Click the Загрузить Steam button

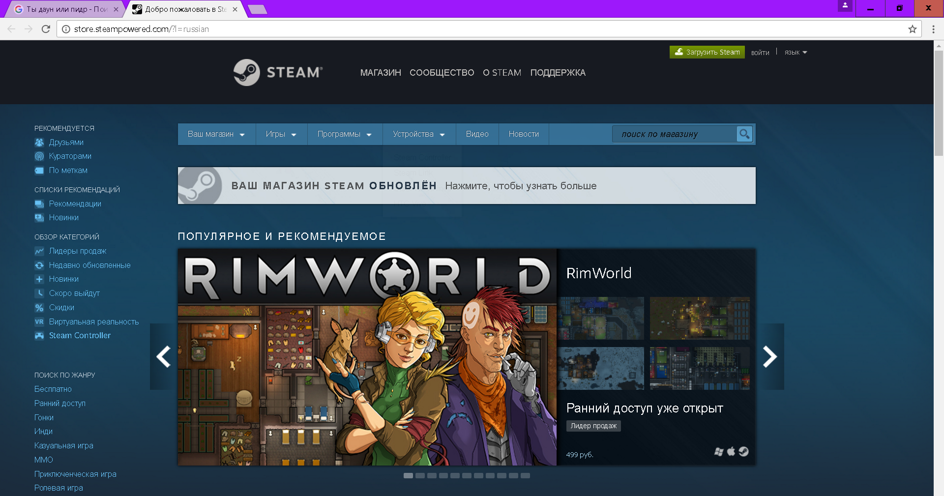(x=707, y=52)
